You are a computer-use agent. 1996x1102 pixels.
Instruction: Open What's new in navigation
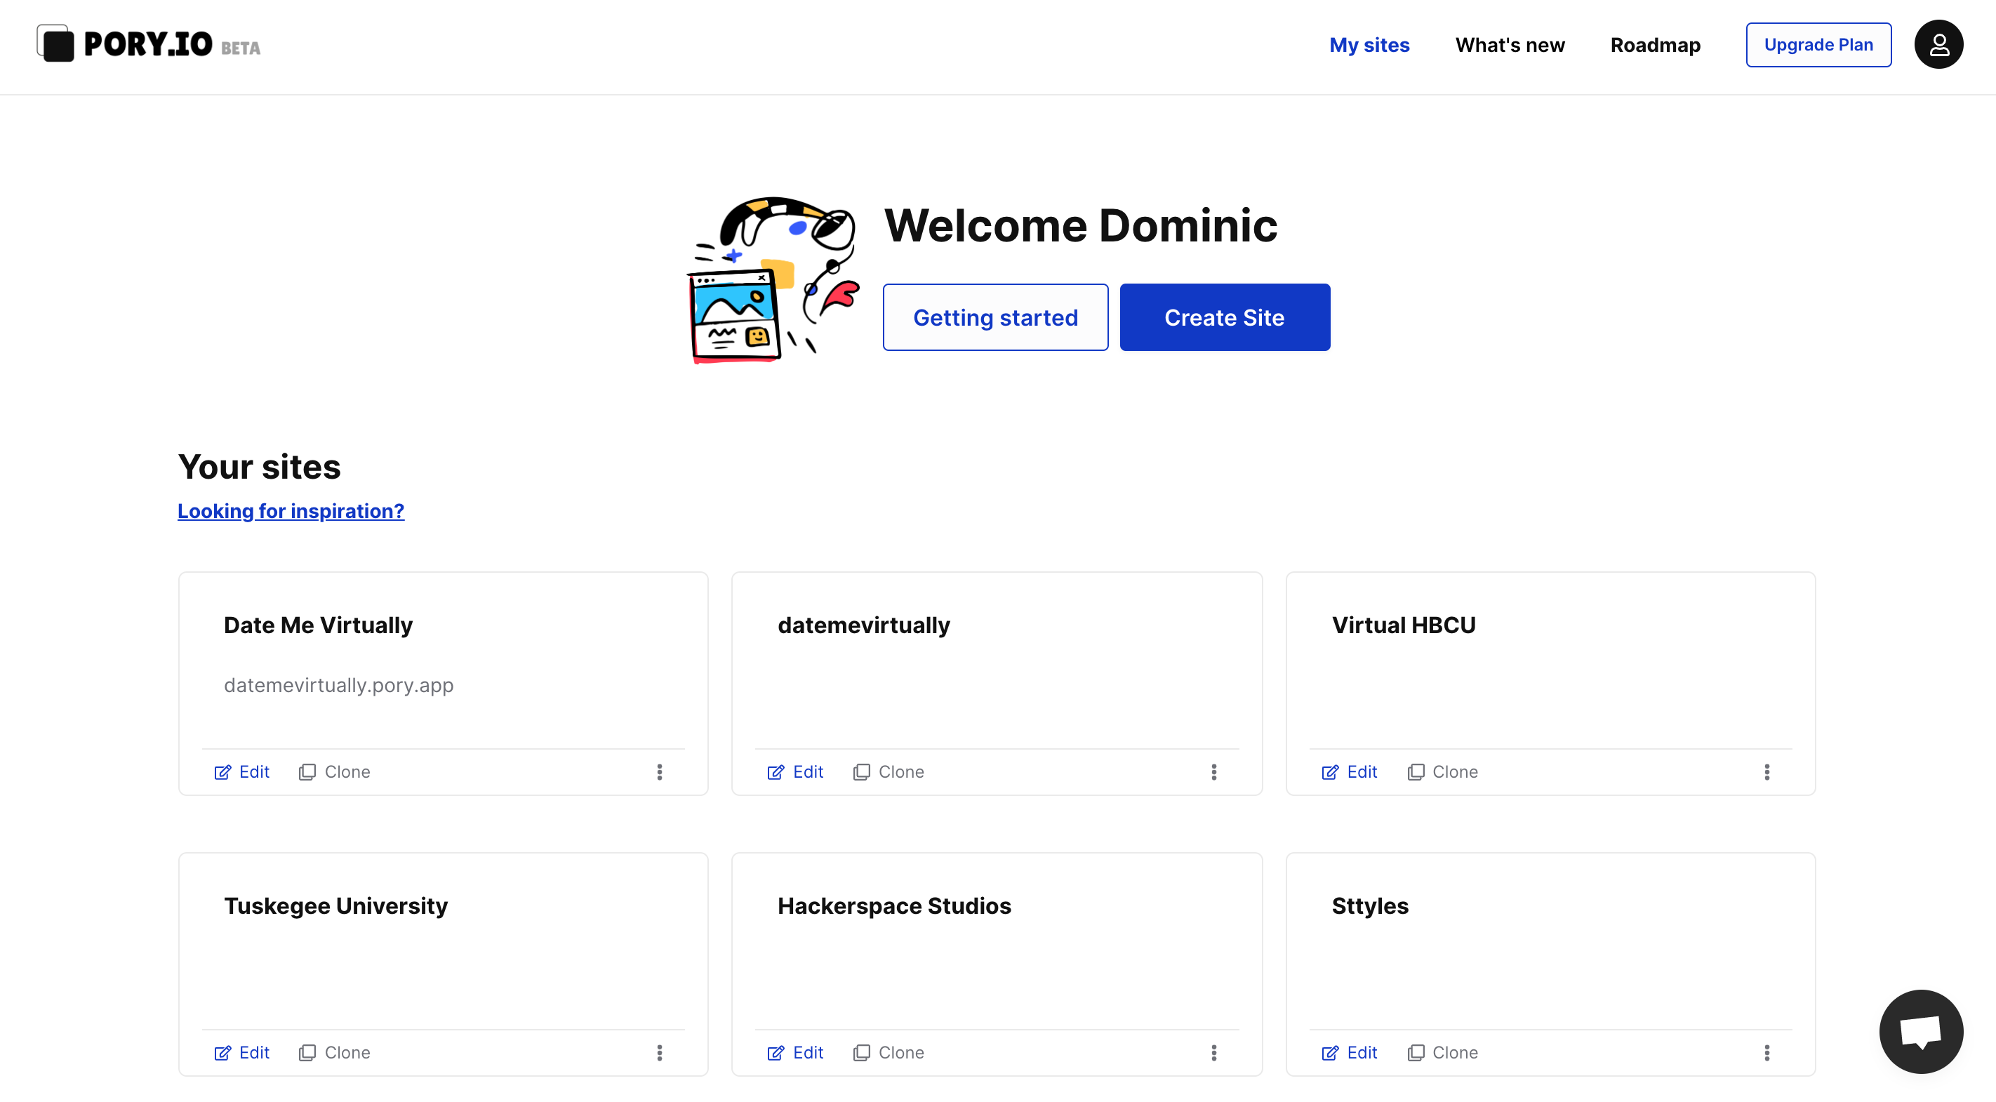[x=1510, y=45]
